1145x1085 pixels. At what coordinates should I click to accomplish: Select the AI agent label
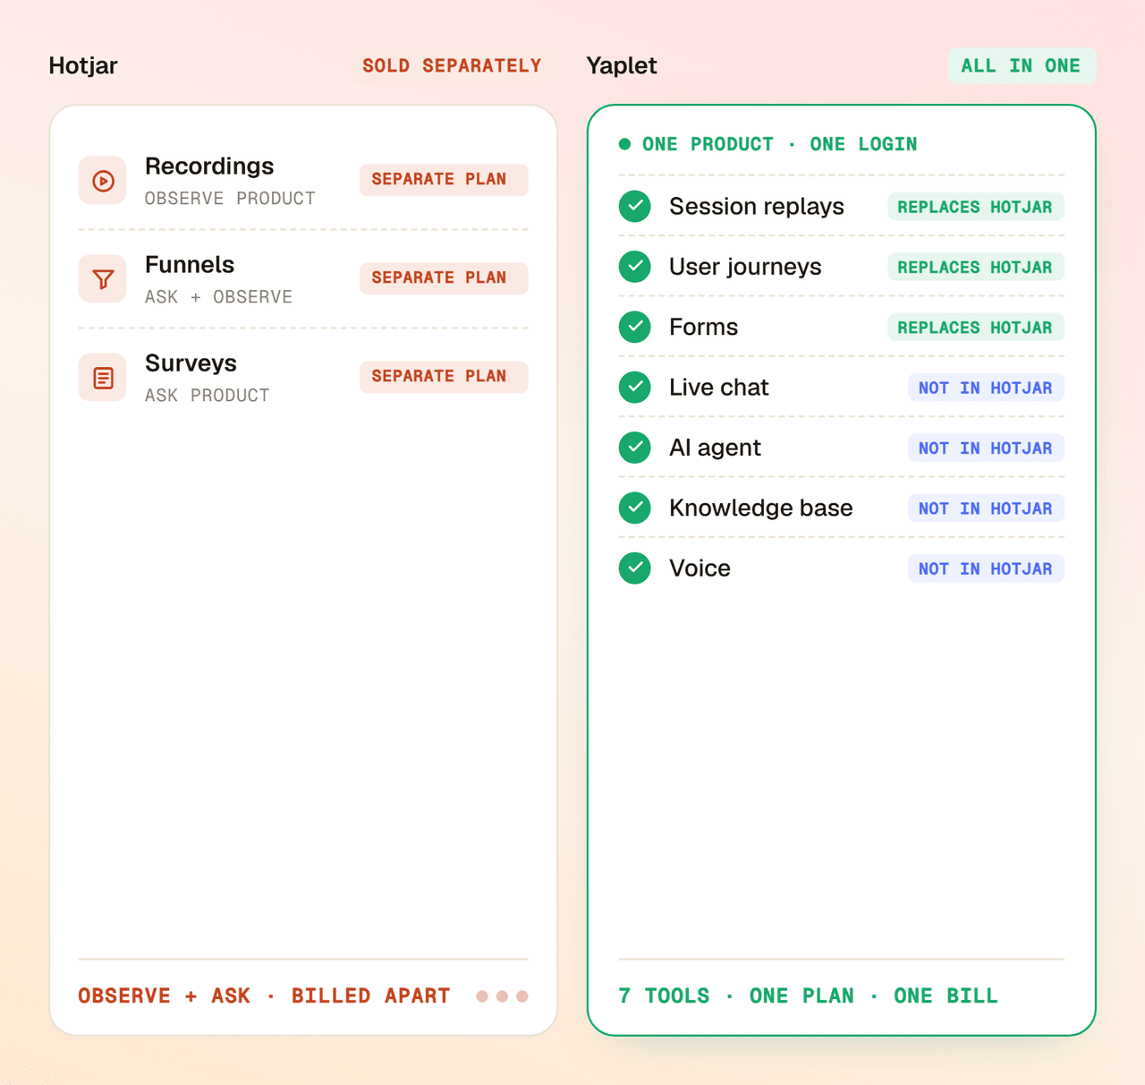715,448
